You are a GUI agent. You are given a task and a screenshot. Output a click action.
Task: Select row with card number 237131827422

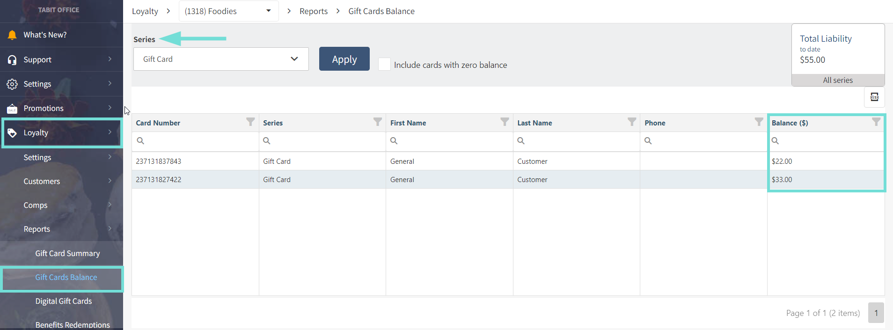pos(159,180)
